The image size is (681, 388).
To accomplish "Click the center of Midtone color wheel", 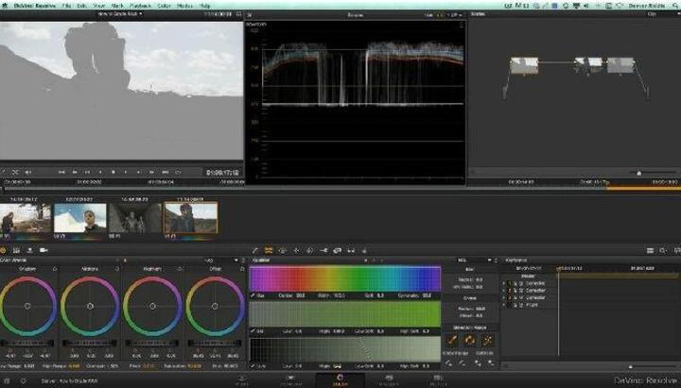I will point(90,306).
